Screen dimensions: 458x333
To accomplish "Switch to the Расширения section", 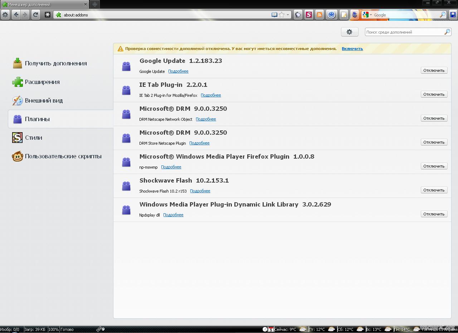I will pyautogui.click(x=42, y=82).
